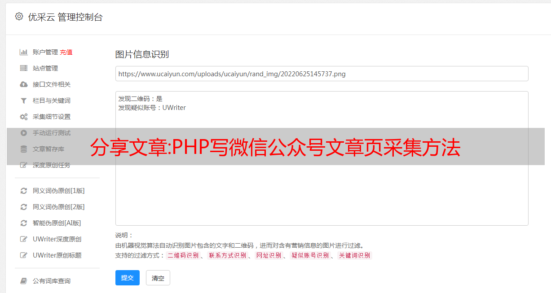Open the 充值 recharge link

[66, 52]
